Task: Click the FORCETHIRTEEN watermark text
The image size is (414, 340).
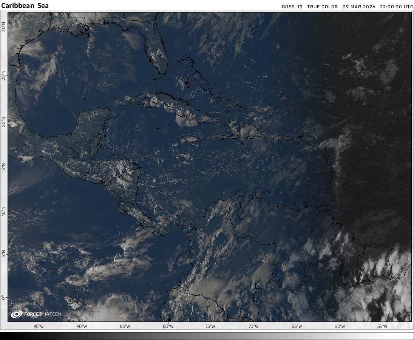Action: click(42, 314)
